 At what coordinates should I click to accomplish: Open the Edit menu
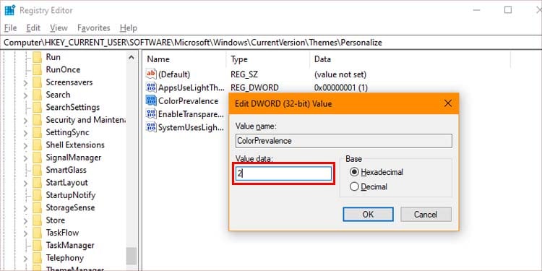pyautogui.click(x=33, y=27)
